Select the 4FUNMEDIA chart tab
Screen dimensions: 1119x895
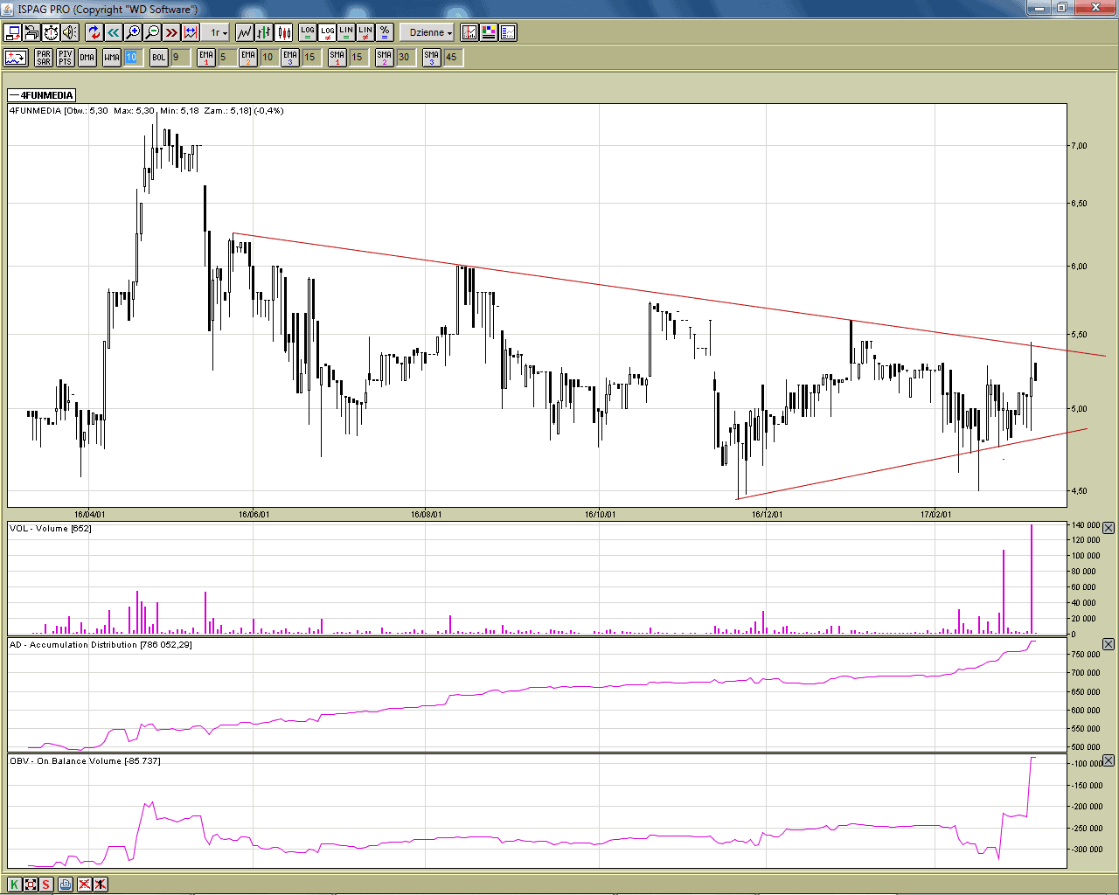pyautogui.click(x=42, y=95)
